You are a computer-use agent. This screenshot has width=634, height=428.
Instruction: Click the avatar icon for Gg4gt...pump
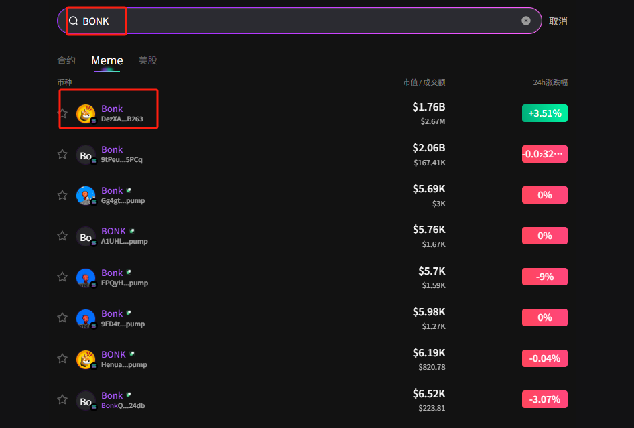[86, 196]
